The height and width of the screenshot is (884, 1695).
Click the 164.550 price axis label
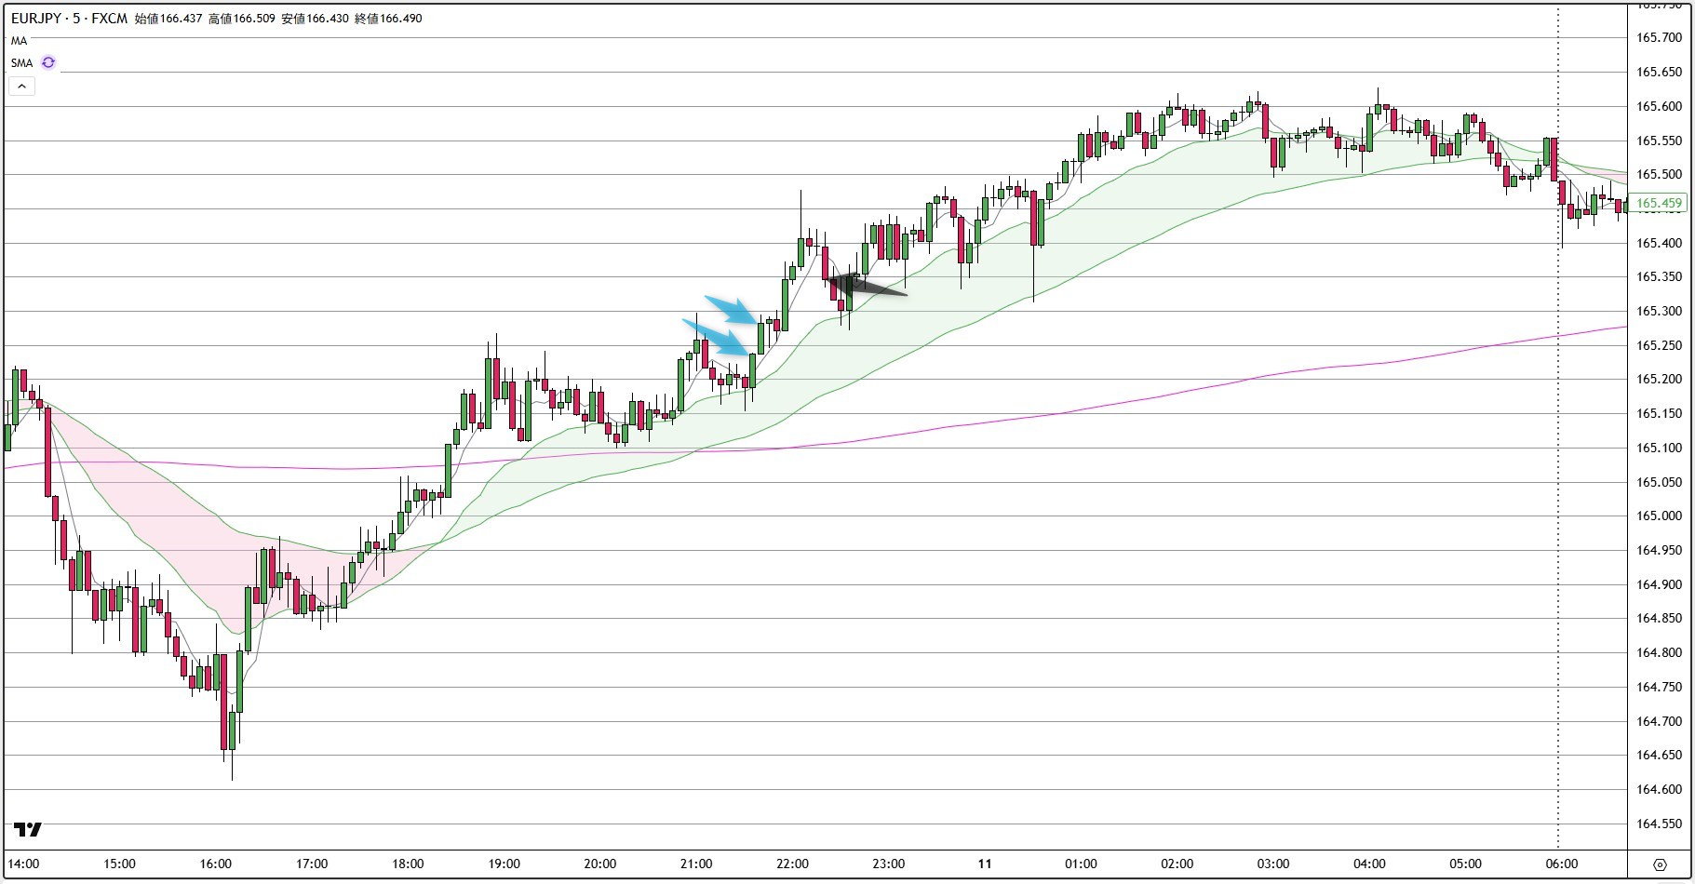tap(1659, 824)
